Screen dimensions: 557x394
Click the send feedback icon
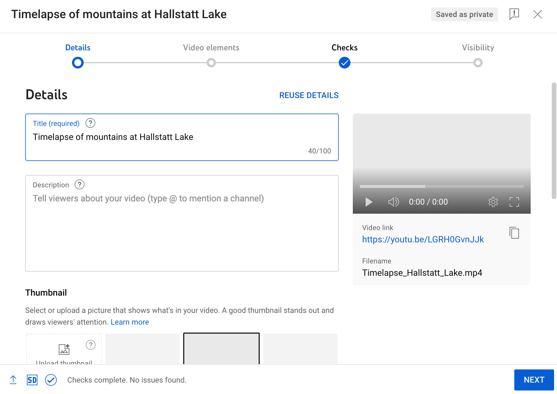pyautogui.click(x=514, y=14)
